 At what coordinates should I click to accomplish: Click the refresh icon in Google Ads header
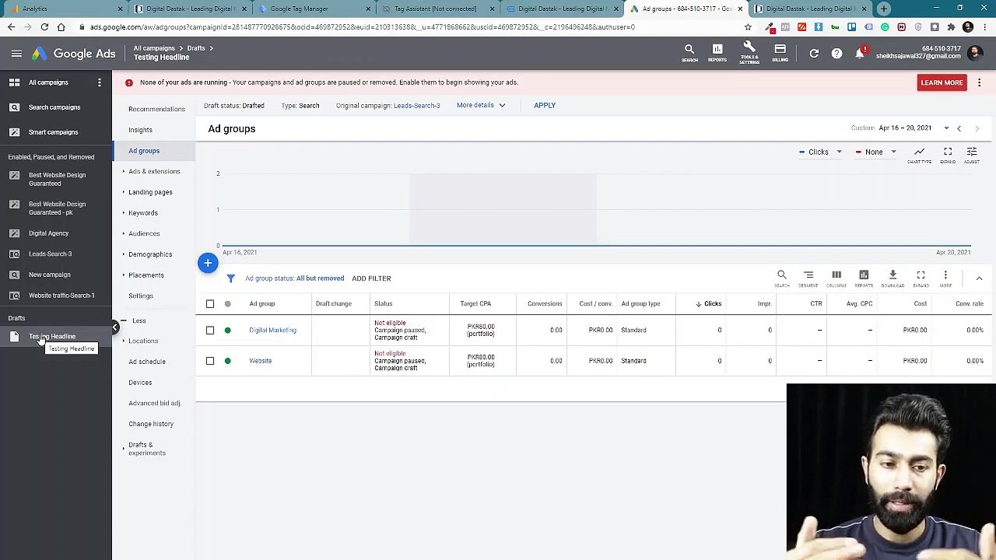pyautogui.click(x=814, y=54)
